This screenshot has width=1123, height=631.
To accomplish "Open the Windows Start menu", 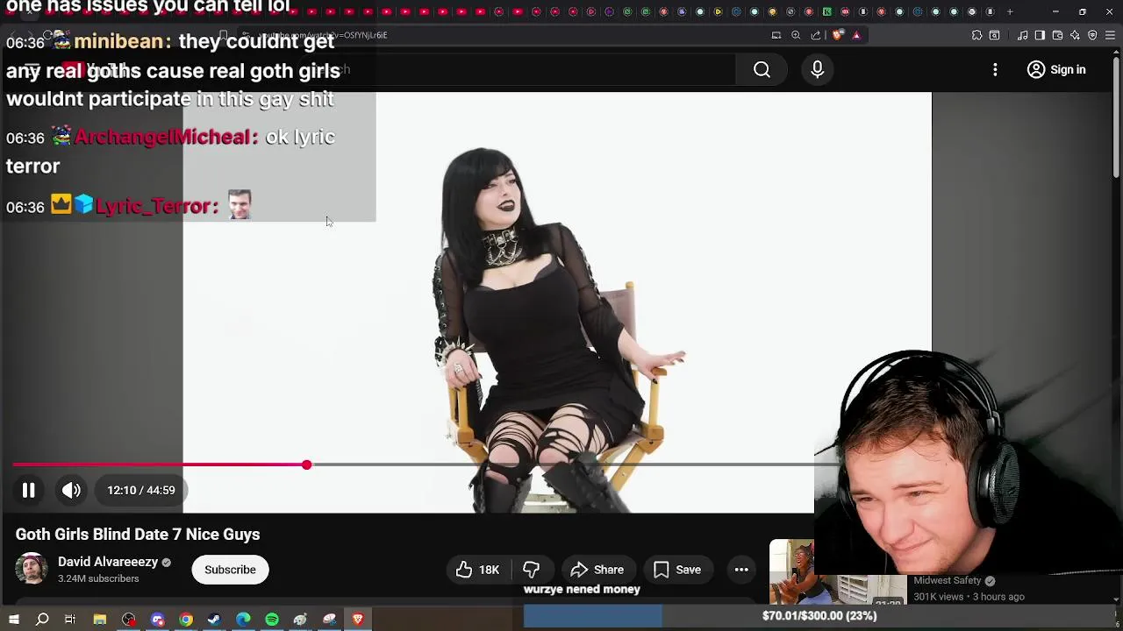I will click(x=13, y=620).
